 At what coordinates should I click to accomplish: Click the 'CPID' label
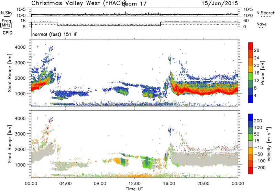8,33
